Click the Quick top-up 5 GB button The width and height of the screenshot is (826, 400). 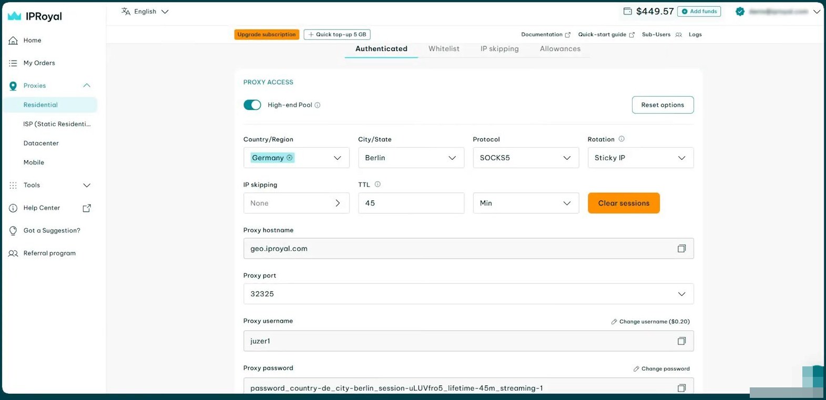click(x=337, y=35)
